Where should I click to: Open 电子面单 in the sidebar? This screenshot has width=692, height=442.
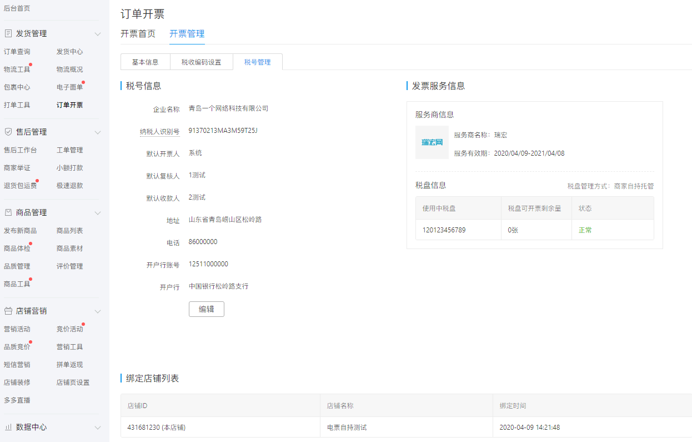point(70,87)
